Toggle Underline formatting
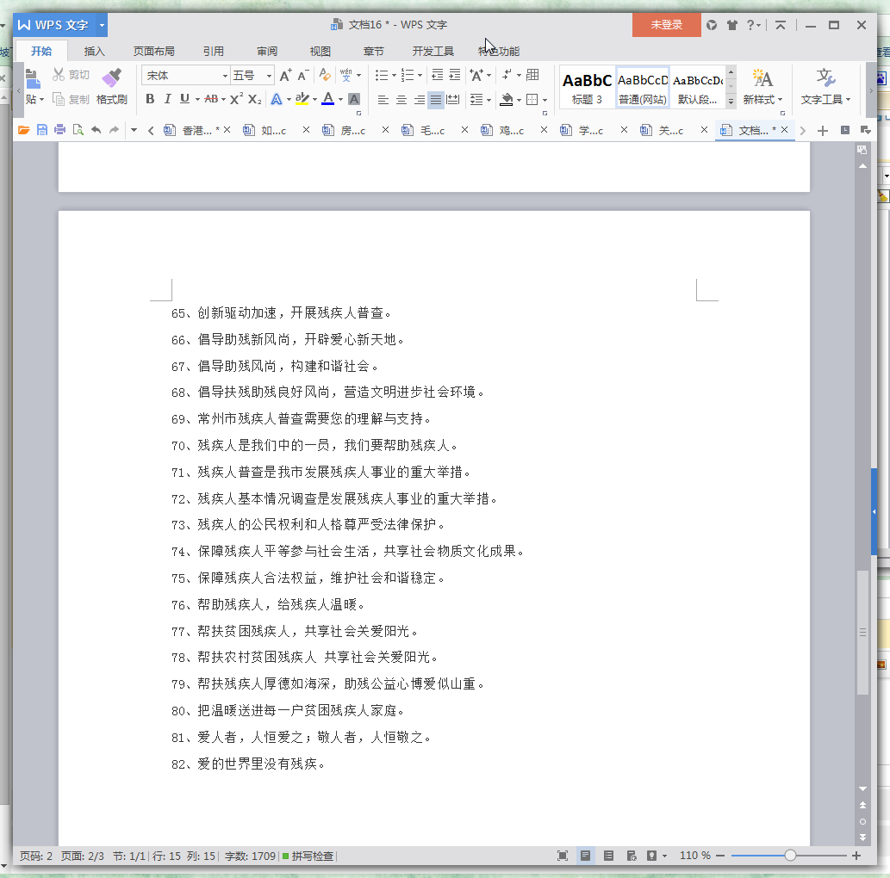Viewport: 890px width, 878px height. point(184,99)
